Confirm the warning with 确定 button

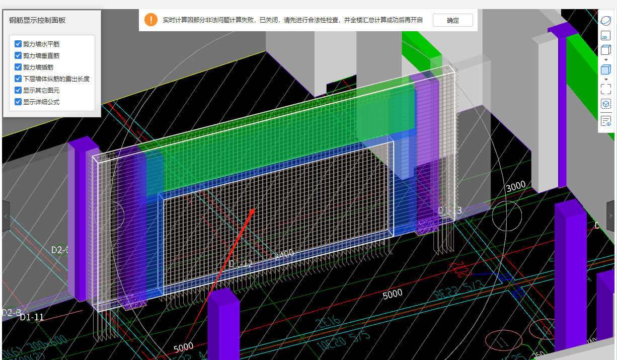(453, 20)
